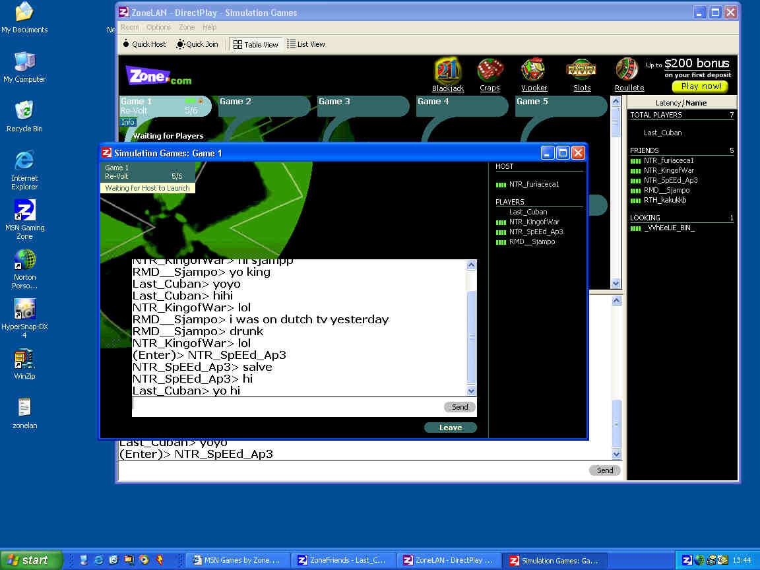760x570 pixels.
Task: Select friend NTR_furiaceca1 in friends list
Action: pyautogui.click(x=668, y=160)
